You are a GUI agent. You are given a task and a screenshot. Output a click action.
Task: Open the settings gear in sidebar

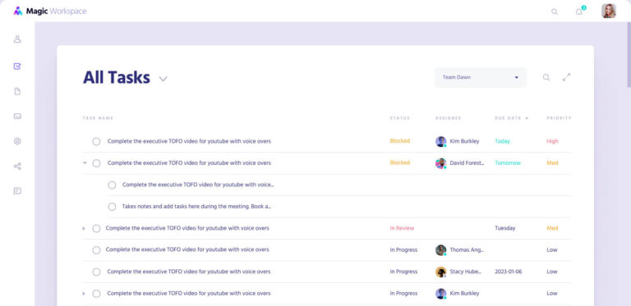tap(17, 141)
